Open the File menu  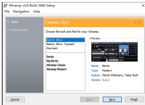click(x=7, y=11)
